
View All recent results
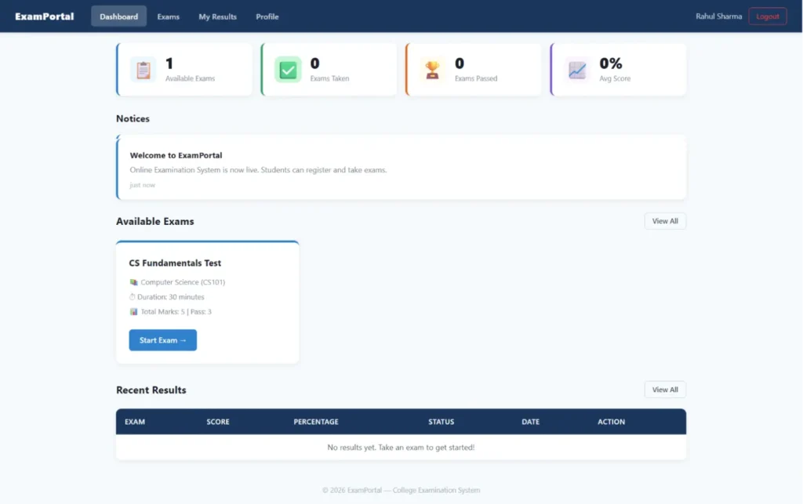click(x=665, y=390)
